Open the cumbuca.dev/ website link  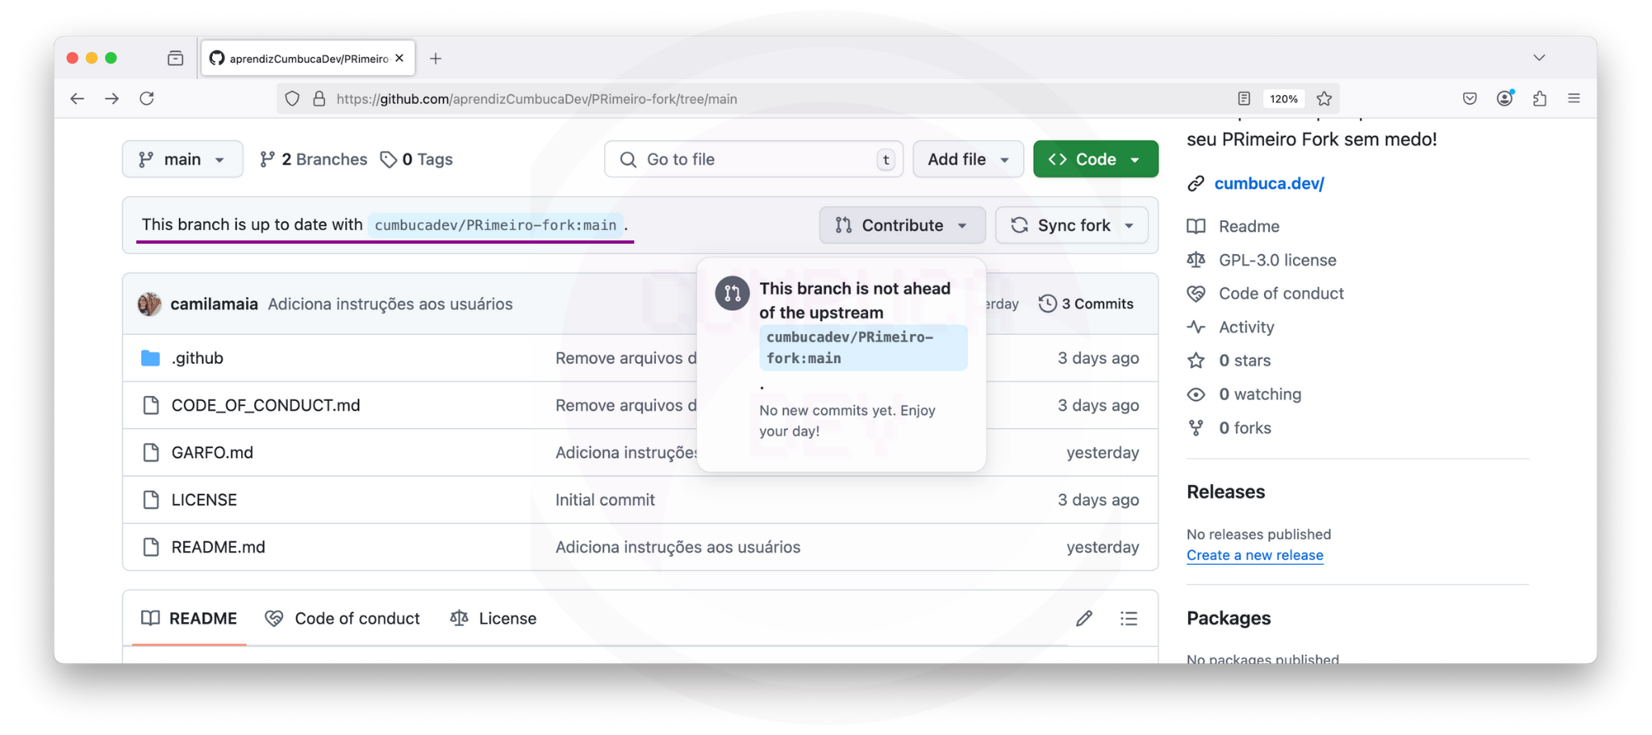click(1269, 184)
